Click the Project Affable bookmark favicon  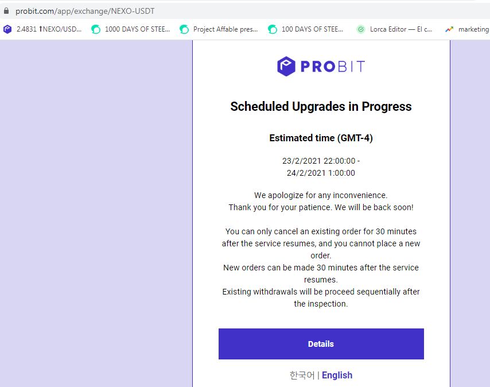(x=184, y=29)
